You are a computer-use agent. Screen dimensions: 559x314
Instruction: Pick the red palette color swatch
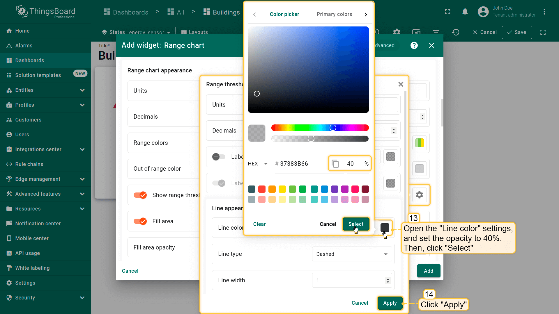(x=262, y=189)
